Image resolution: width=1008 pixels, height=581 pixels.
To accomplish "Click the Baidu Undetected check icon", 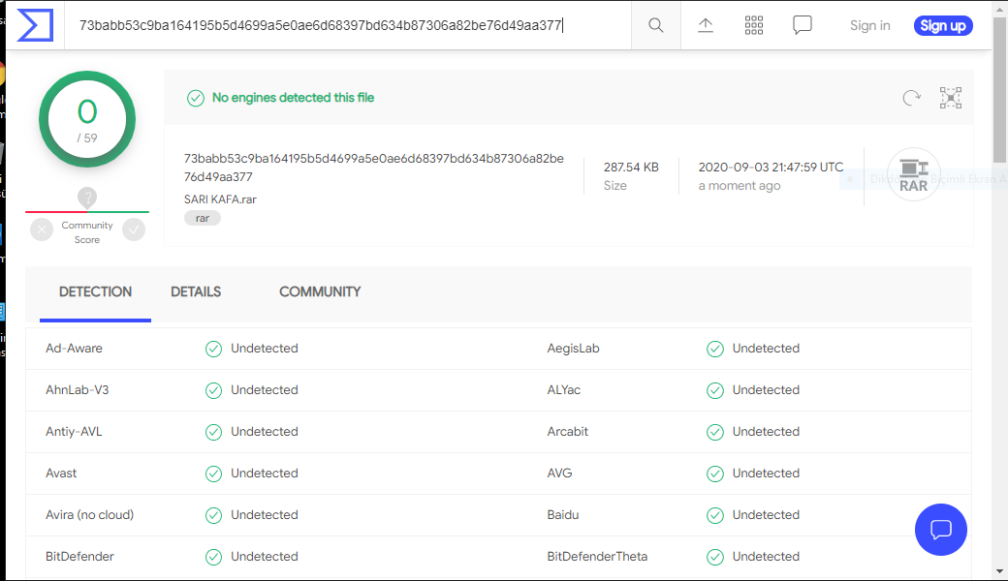I will [x=715, y=515].
